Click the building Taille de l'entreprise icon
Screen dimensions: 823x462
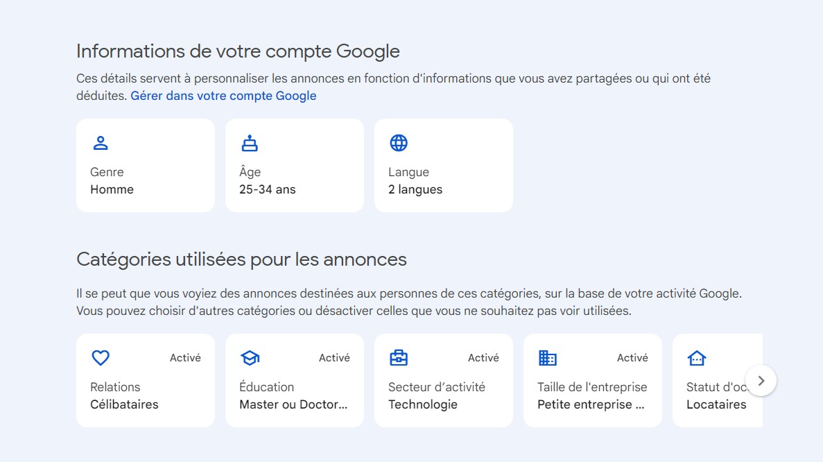click(x=548, y=357)
